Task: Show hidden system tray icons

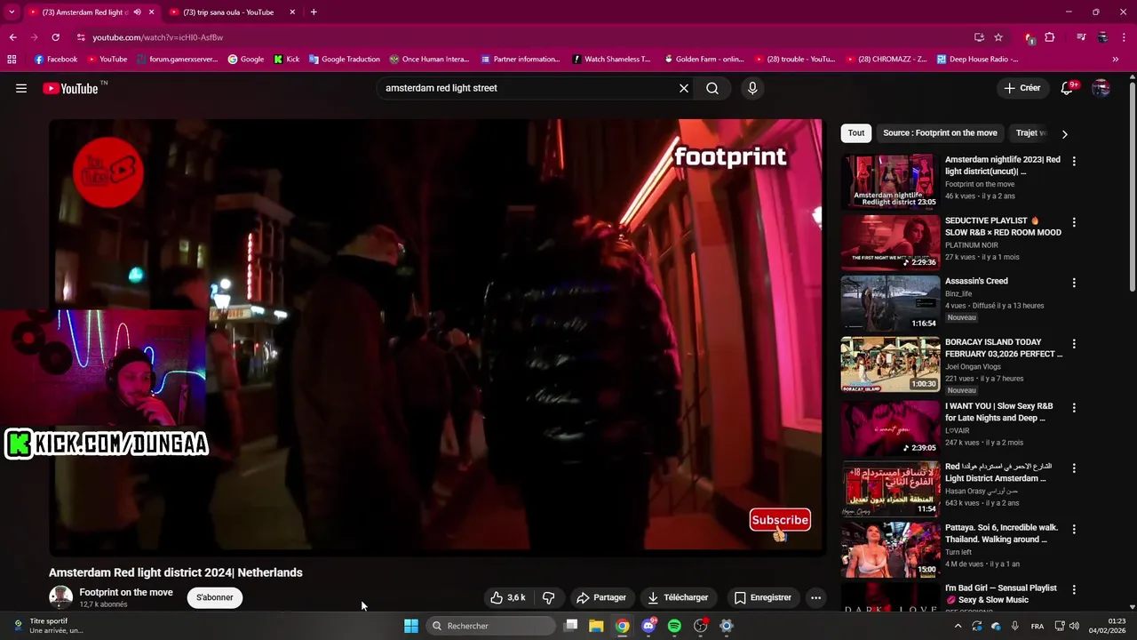Action: click(x=958, y=626)
